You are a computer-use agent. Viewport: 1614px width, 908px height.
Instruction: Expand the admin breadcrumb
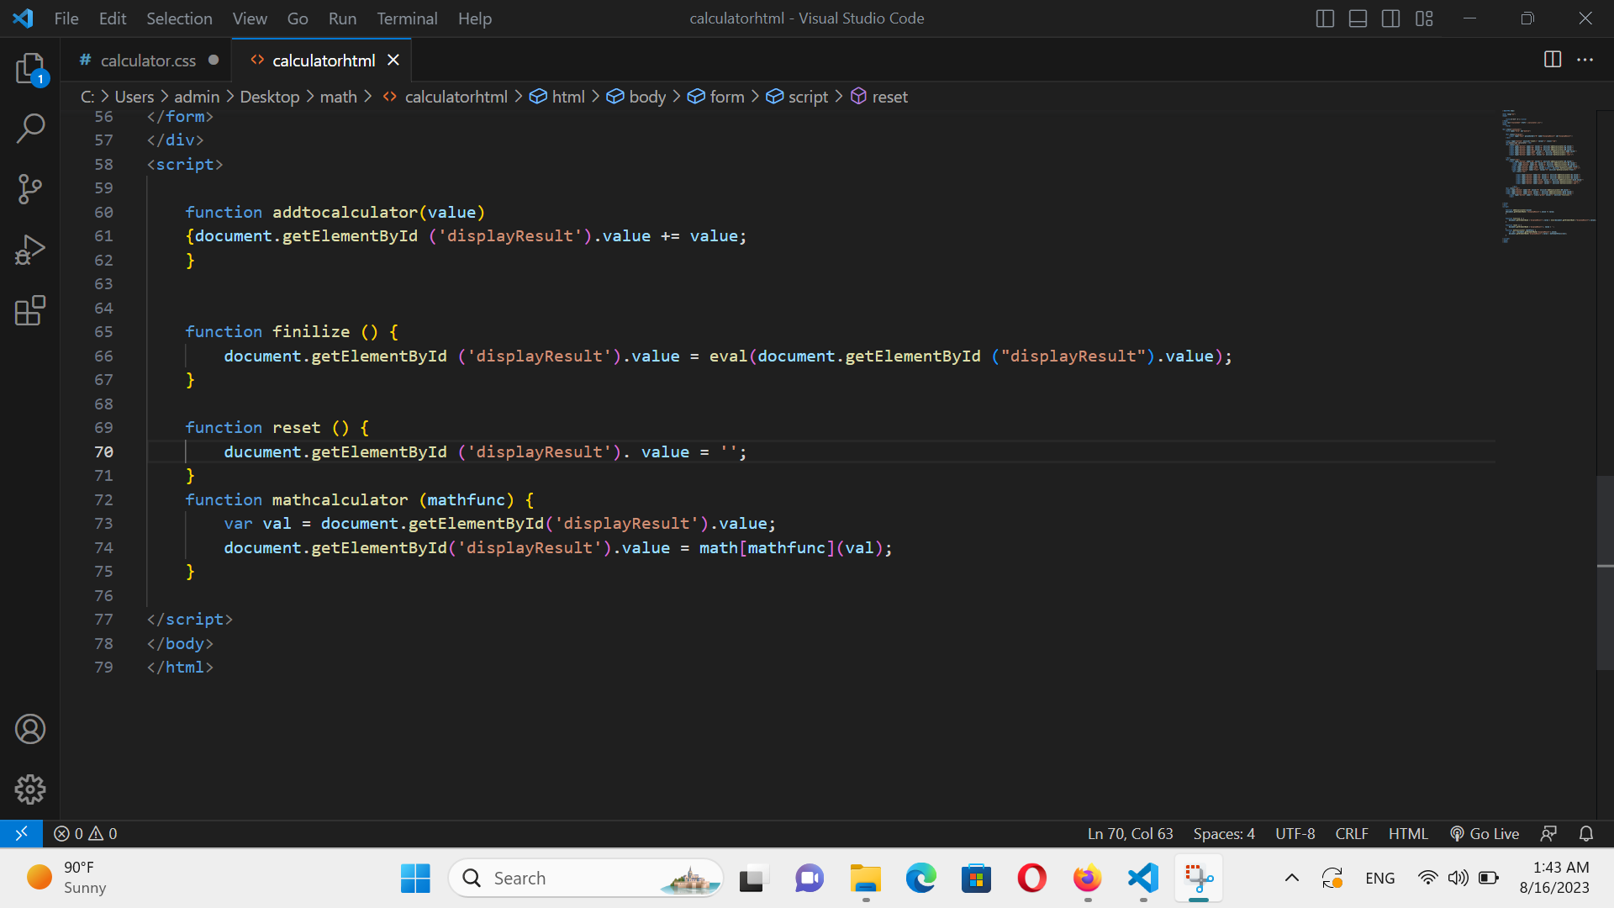tap(197, 97)
